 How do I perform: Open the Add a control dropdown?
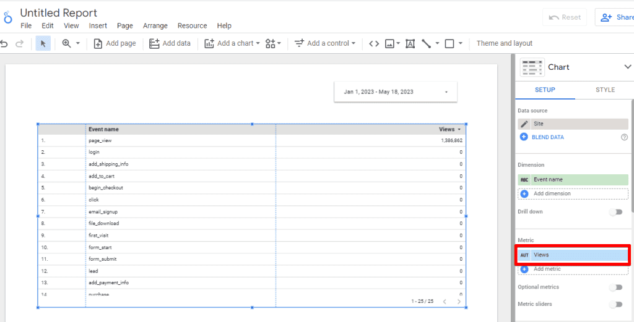pyautogui.click(x=324, y=44)
